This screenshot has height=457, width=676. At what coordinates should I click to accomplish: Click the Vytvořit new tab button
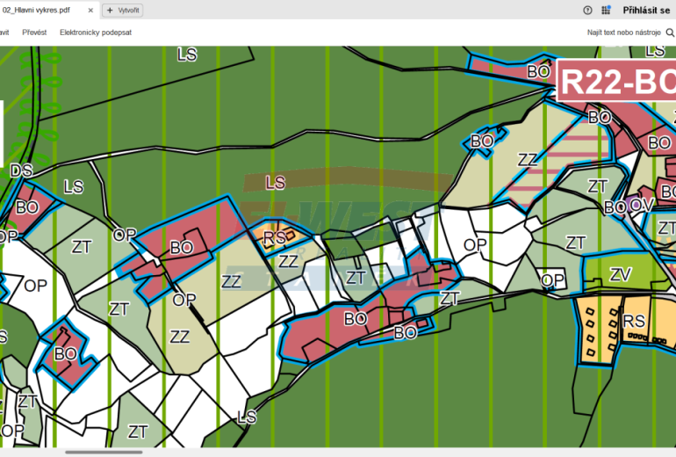pyautogui.click(x=123, y=11)
